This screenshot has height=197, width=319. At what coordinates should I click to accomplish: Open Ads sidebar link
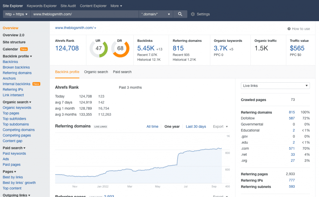pyautogui.click(x=6, y=159)
